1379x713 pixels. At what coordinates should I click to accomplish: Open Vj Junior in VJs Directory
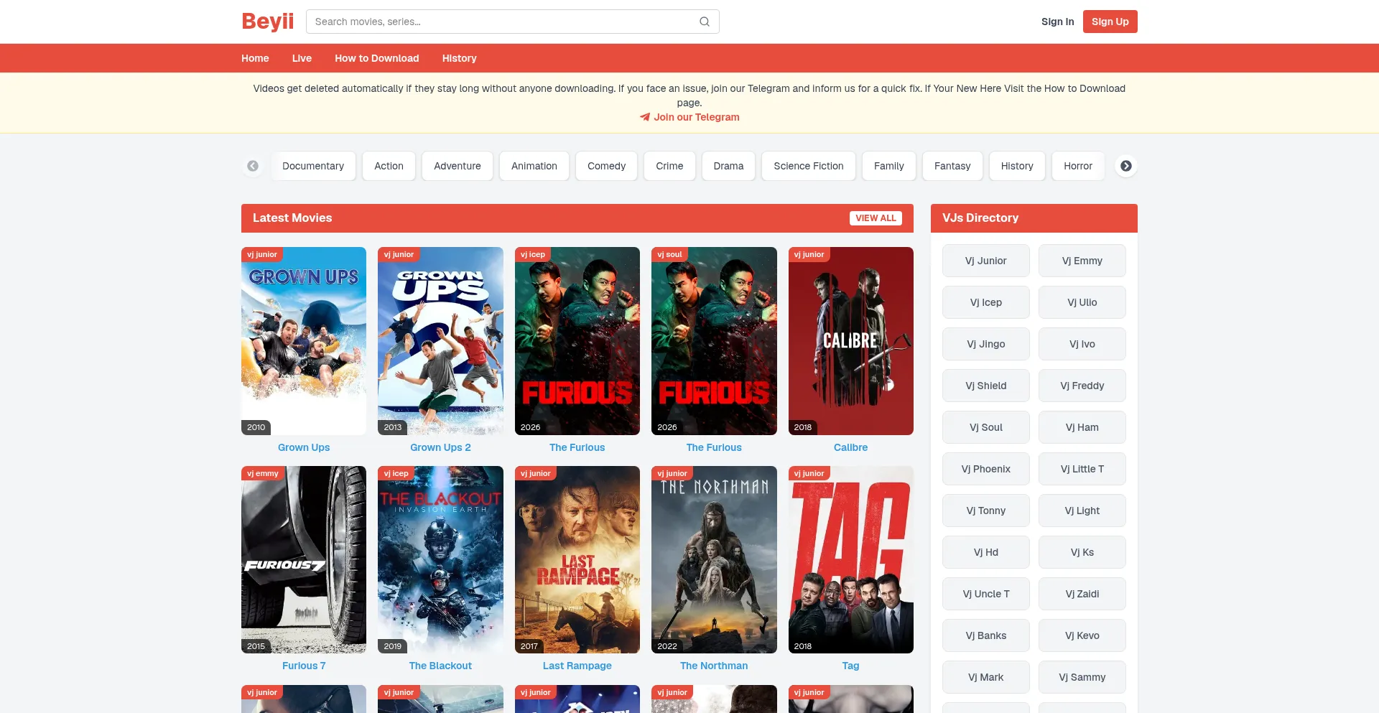986,261
